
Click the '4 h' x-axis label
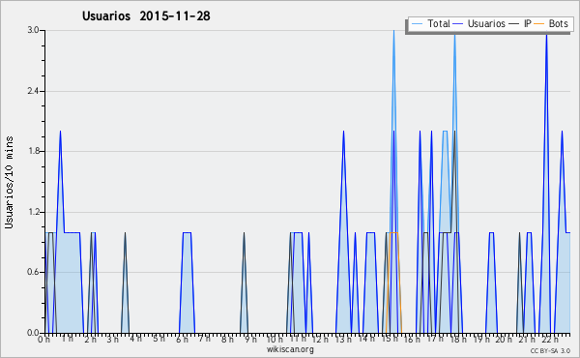click(x=135, y=339)
